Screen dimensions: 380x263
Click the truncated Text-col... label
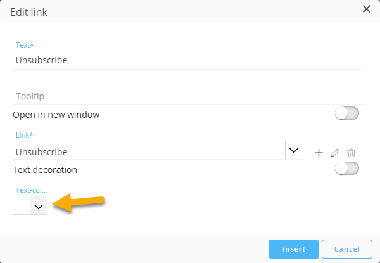pyautogui.click(x=31, y=190)
